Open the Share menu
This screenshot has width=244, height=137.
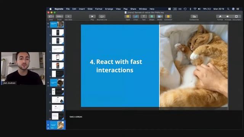[133, 9]
